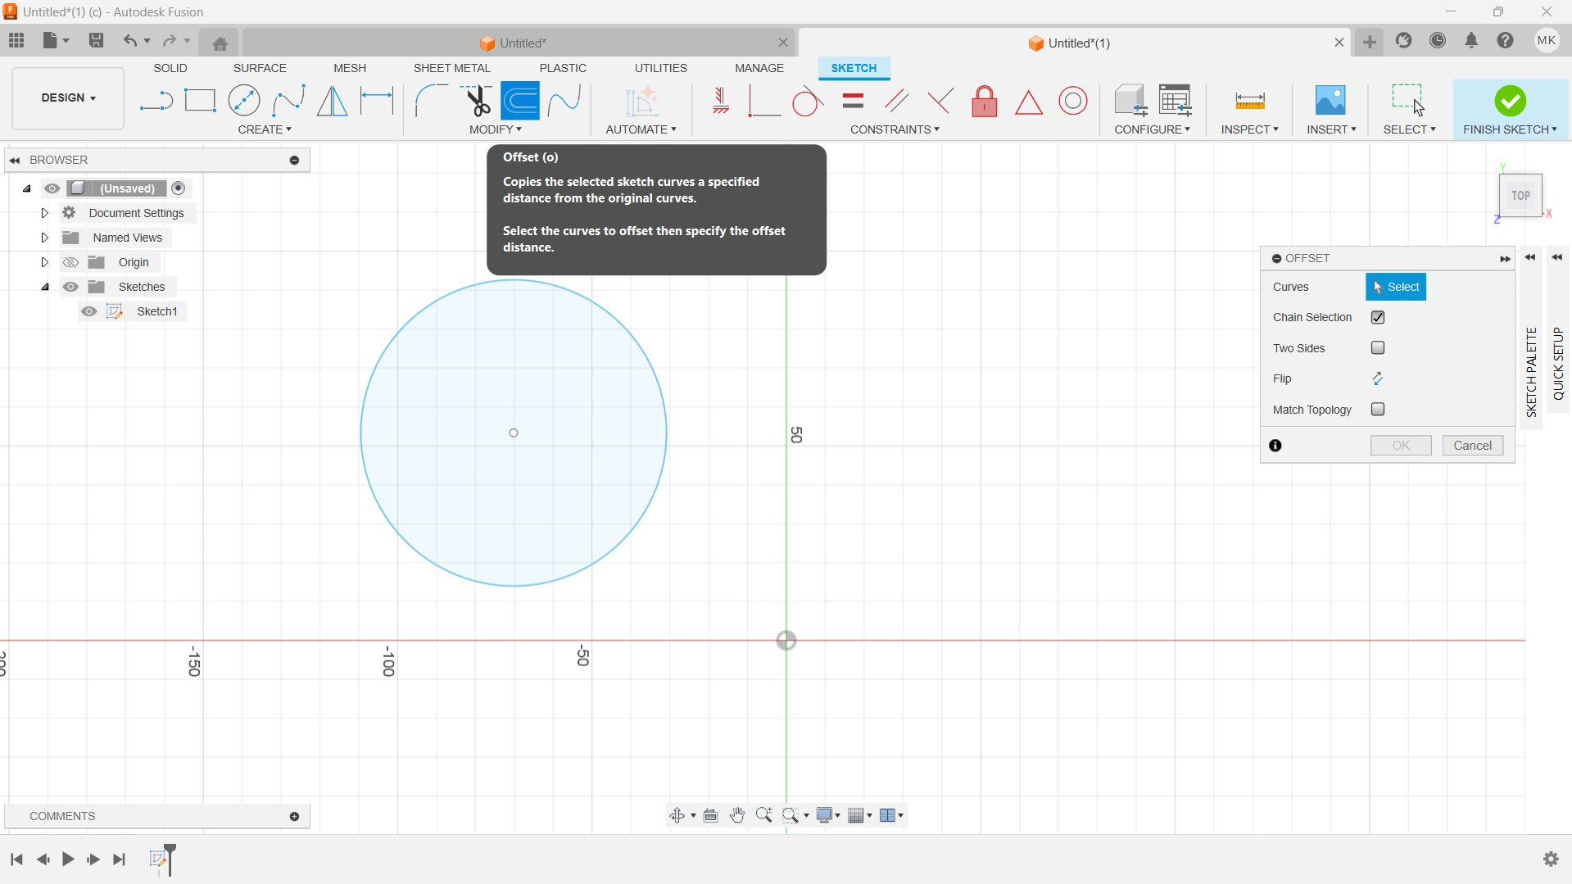Click the Automate sketch icon

tap(641, 101)
